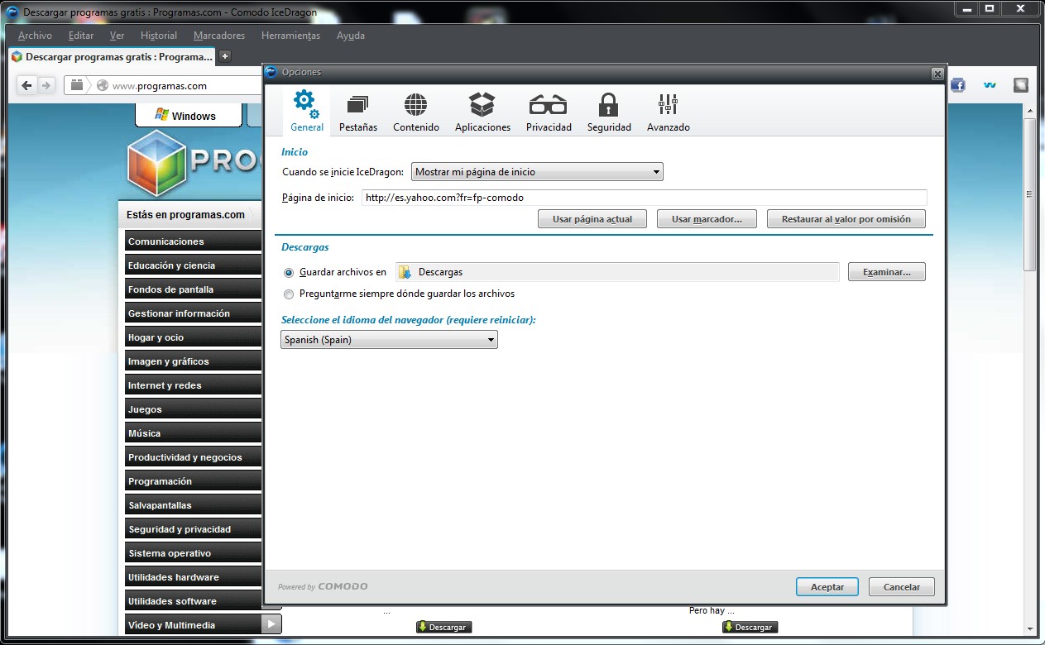Click the Descargas folder icon

[405, 272]
